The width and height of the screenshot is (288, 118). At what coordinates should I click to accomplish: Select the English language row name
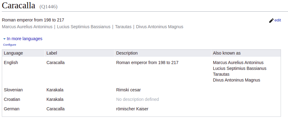tap(11, 63)
